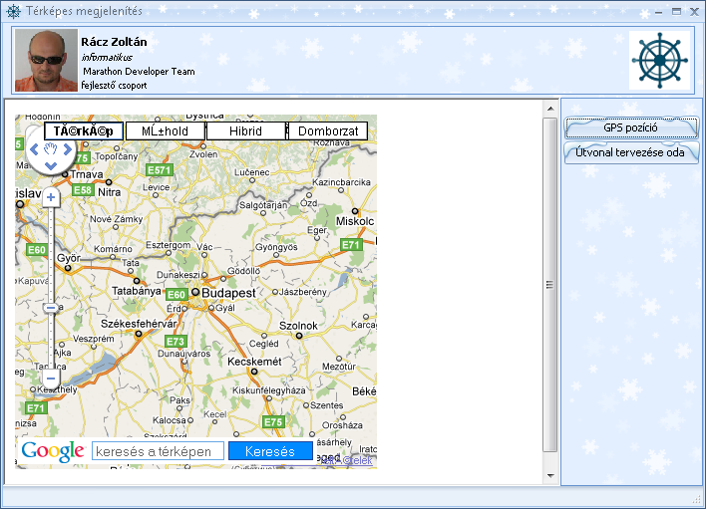Click the 'informatikus' job title text
Viewport: 706px width, 509px height.
[107, 57]
